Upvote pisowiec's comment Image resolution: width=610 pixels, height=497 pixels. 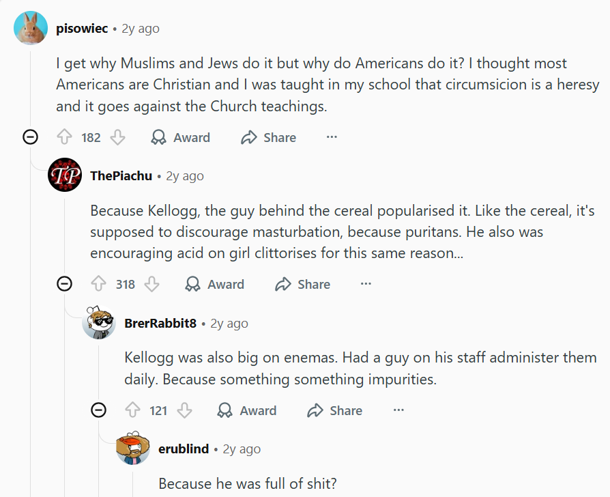65,137
